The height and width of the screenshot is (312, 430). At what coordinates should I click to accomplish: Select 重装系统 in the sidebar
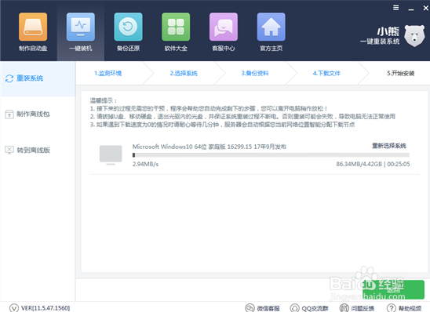[38, 78]
